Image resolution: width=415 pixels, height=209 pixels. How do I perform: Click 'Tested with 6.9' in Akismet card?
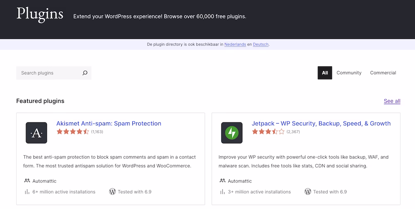coord(134,192)
